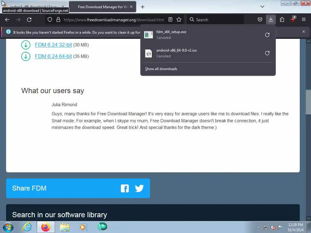Switch to the android-x86 download SourceForge tab
Viewport: 311px width, 233px height.
click(34, 7)
